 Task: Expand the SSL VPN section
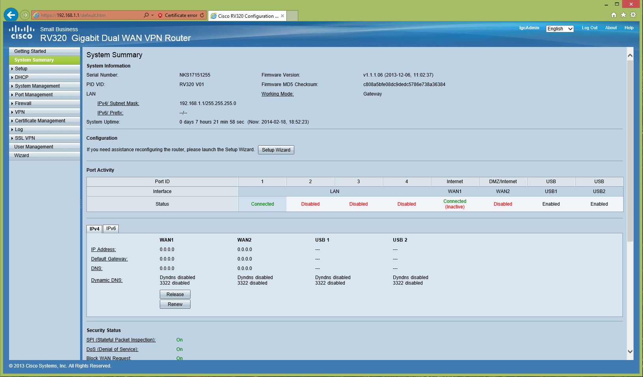(45, 138)
